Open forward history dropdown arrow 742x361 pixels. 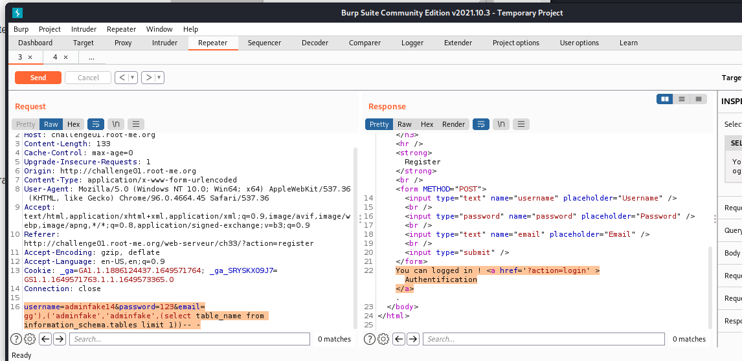[x=160, y=78]
